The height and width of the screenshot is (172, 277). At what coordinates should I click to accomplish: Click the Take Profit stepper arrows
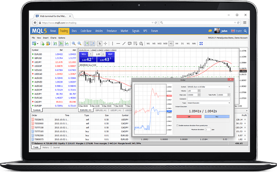[229, 95]
